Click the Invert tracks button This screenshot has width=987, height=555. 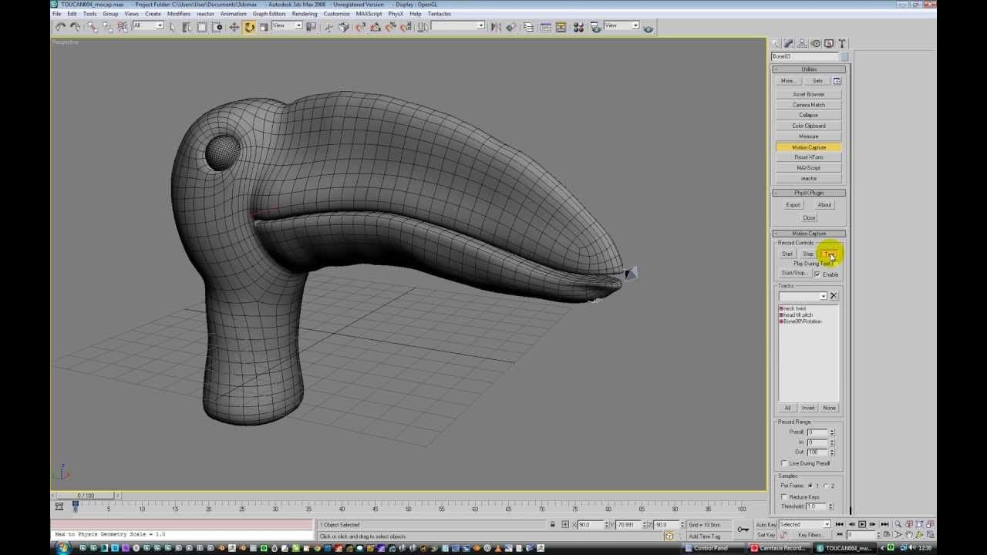tap(808, 408)
